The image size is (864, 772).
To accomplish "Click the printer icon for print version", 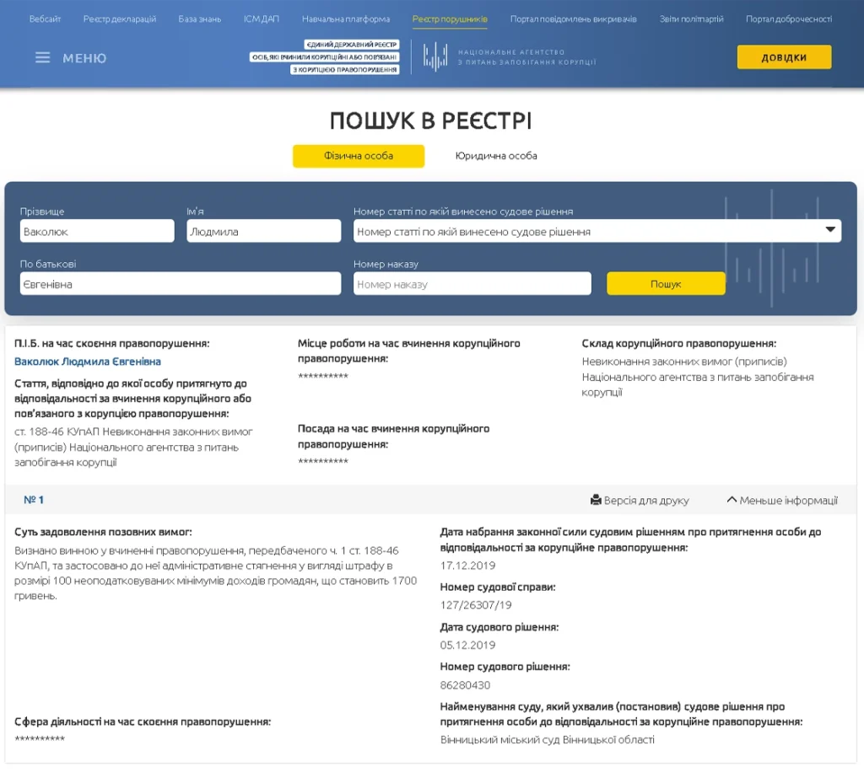I will click(x=596, y=501).
